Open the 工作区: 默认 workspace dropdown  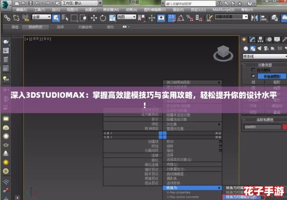coord(80,3)
